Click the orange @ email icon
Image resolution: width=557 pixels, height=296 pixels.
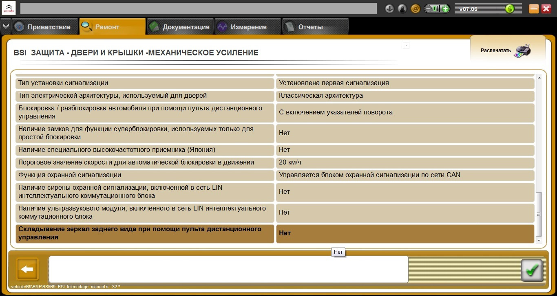click(415, 9)
